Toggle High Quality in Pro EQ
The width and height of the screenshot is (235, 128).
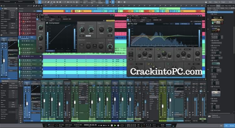tap(198, 24)
